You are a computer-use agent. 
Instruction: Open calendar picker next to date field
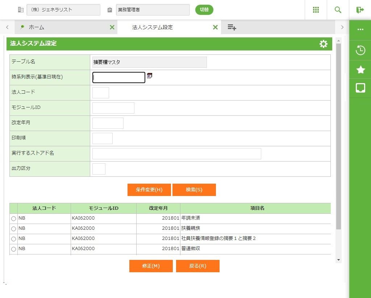[x=150, y=76]
